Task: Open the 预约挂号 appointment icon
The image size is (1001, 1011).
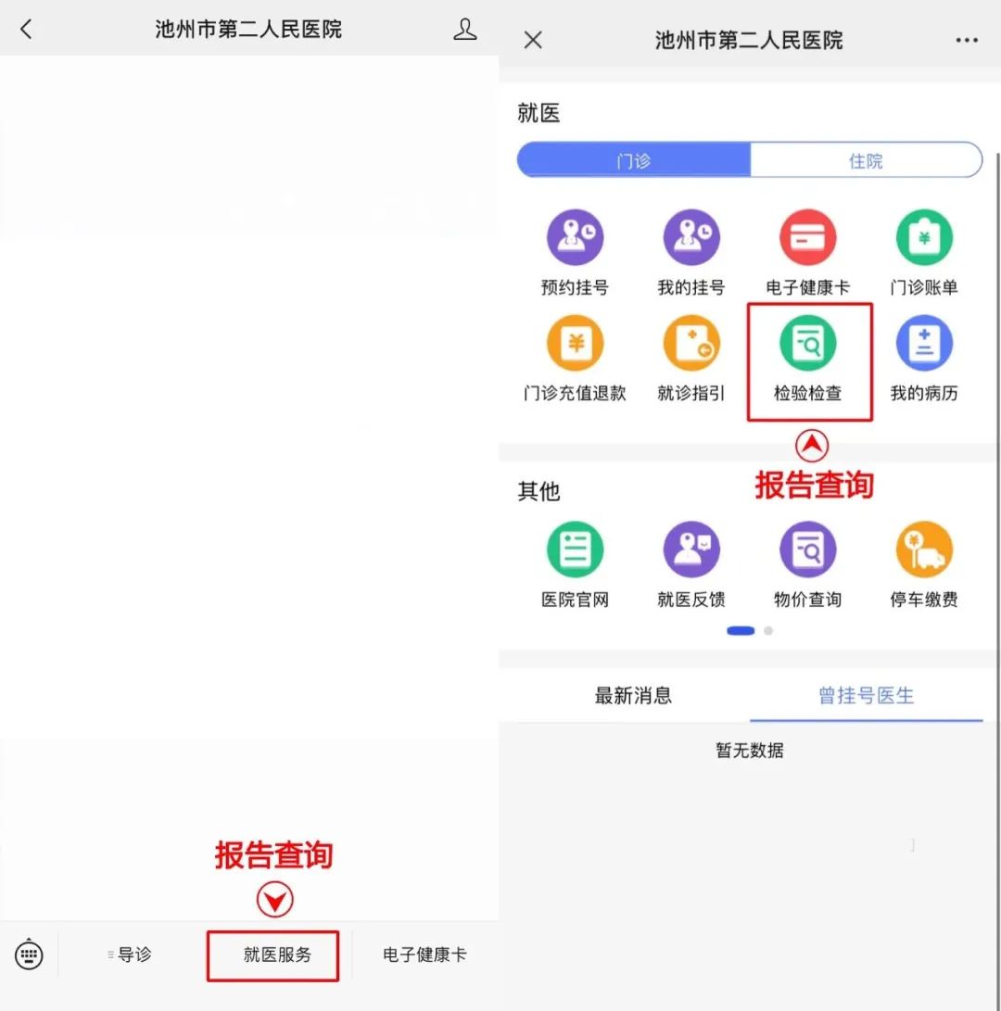Action: click(575, 238)
